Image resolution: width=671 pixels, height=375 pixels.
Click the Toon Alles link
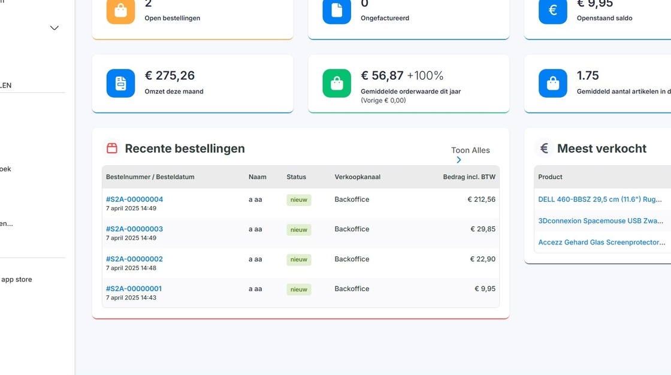tap(470, 150)
